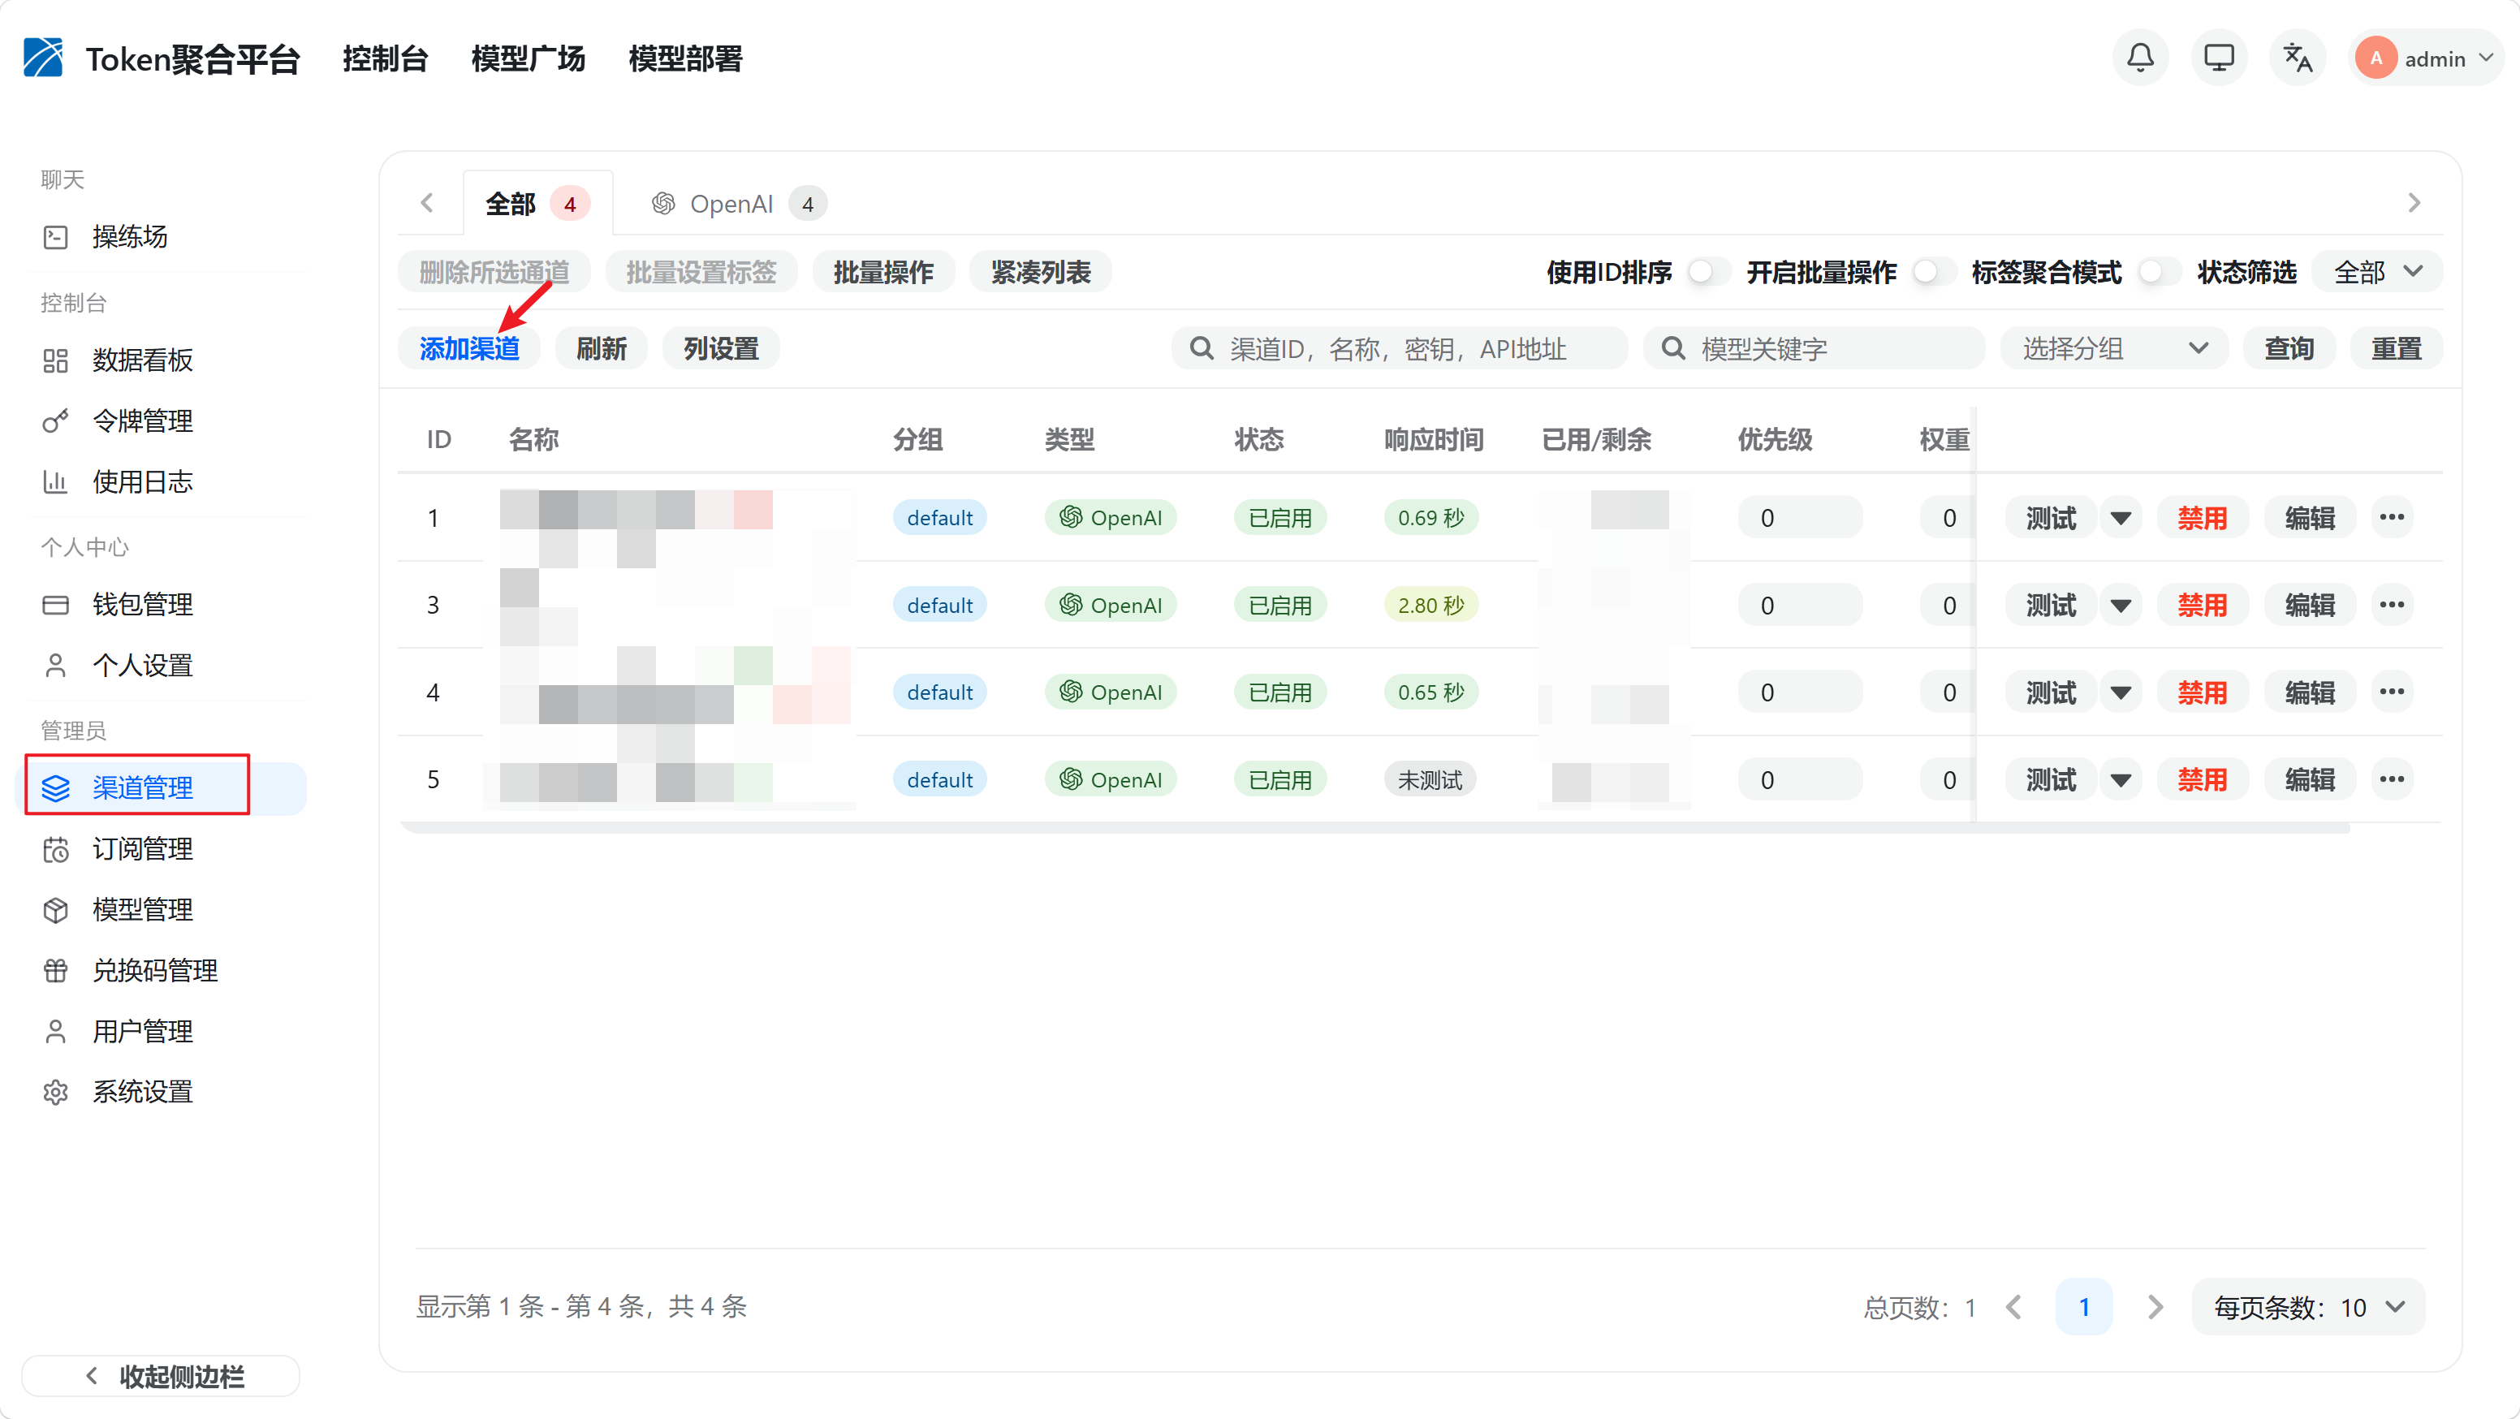Click the 添加渠道 button
2520x1419 pixels.
(468, 348)
